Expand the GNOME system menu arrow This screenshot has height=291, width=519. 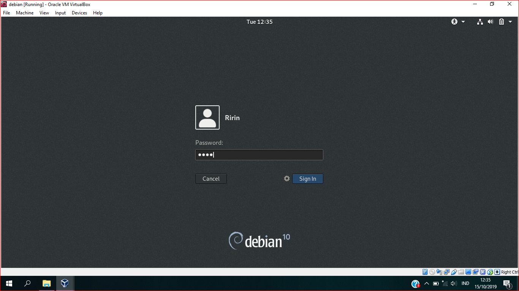[x=510, y=22]
